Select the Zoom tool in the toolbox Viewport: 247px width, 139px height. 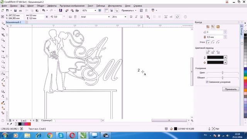(3, 40)
